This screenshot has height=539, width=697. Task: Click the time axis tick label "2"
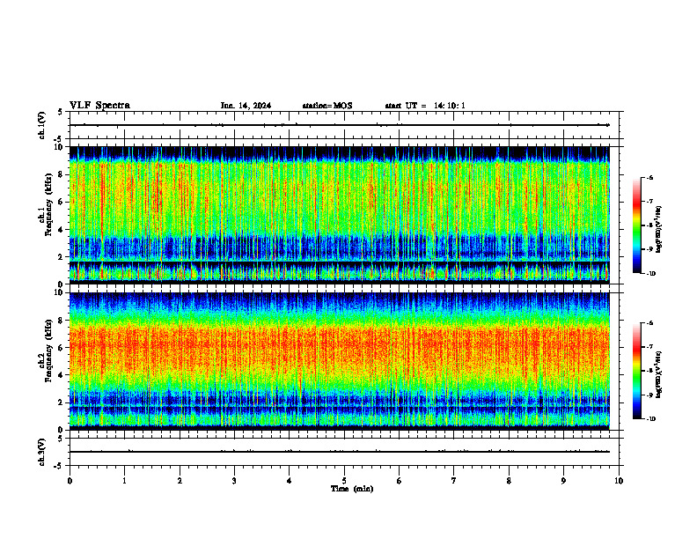pyautogui.click(x=180, y=481)
